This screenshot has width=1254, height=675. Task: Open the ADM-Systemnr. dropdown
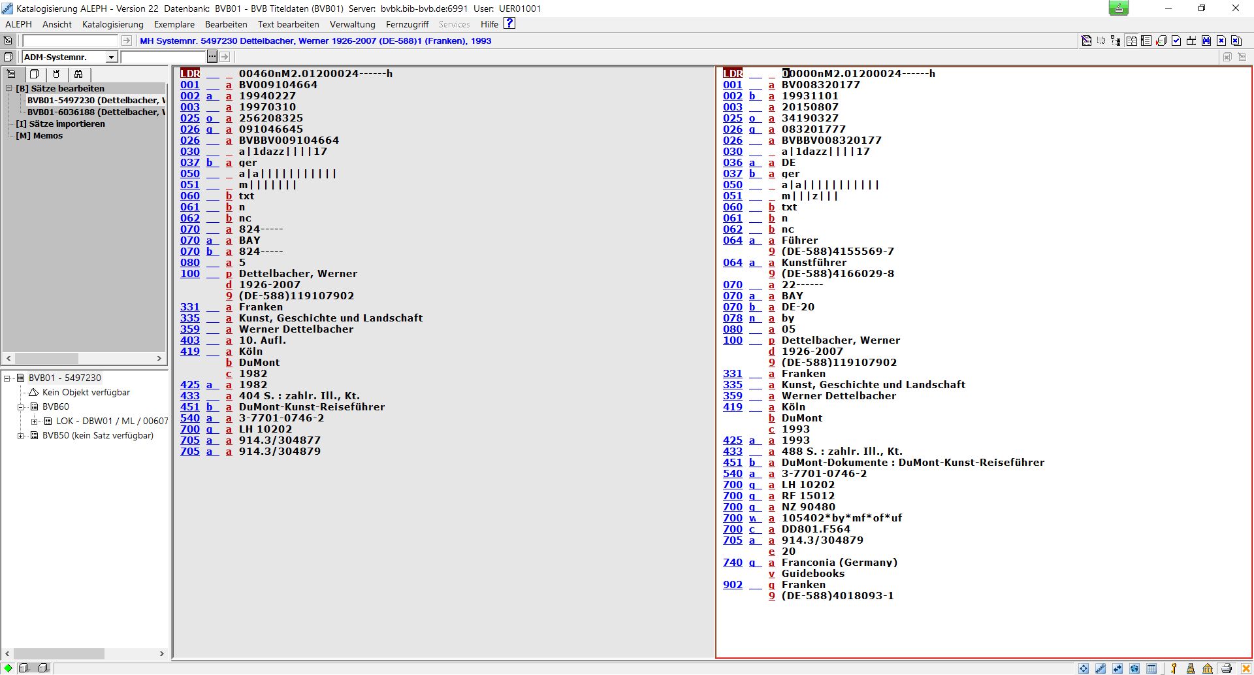point(111,58)
